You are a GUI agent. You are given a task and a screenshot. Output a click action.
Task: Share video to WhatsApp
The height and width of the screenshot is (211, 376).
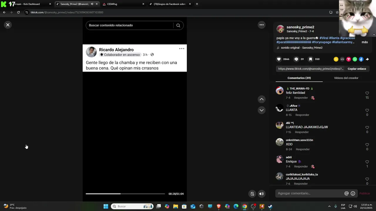coord(355,59)
